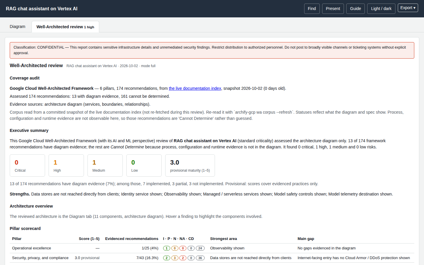This screenshot has height=265, width=424.
Task: Open the live documentation index link
Action: [x=195, y=88]
